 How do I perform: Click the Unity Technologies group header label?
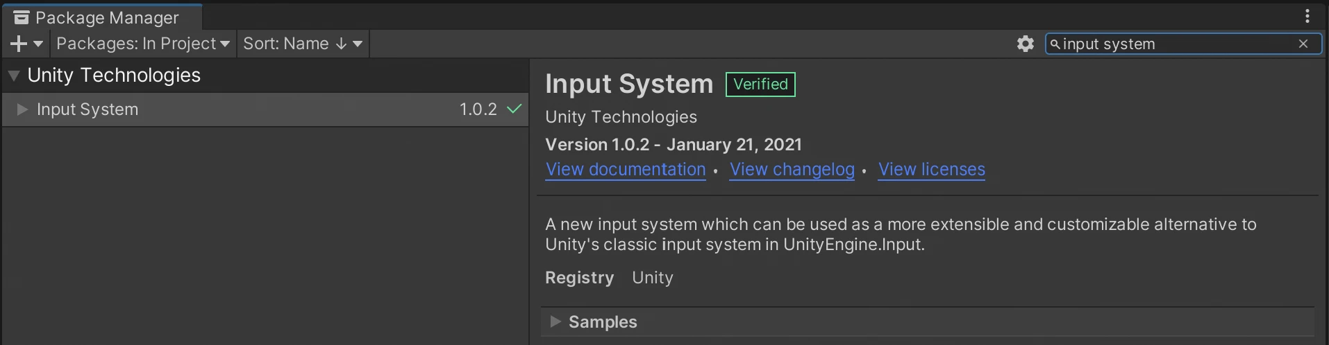[114, 76]
